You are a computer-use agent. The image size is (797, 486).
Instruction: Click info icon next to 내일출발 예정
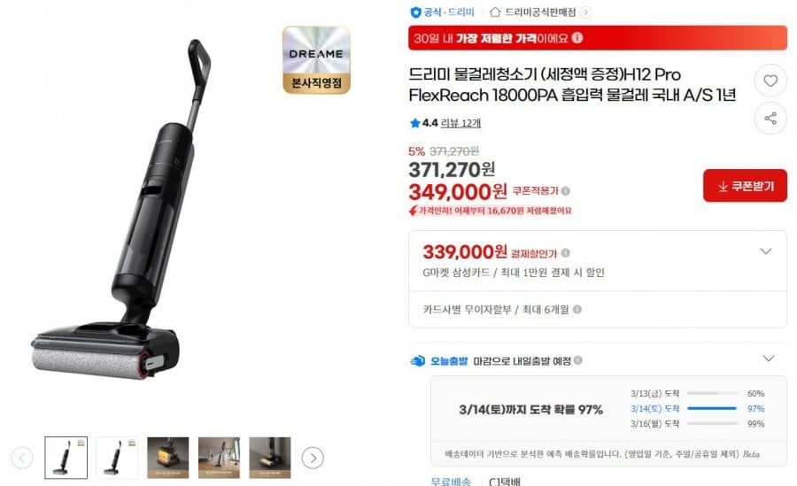click(578, 360)
